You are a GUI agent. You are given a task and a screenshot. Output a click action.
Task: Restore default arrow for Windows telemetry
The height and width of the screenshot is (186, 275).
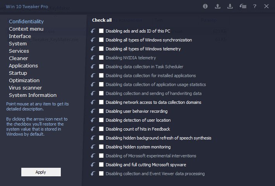pyautogui.click(x=93, y=49)
